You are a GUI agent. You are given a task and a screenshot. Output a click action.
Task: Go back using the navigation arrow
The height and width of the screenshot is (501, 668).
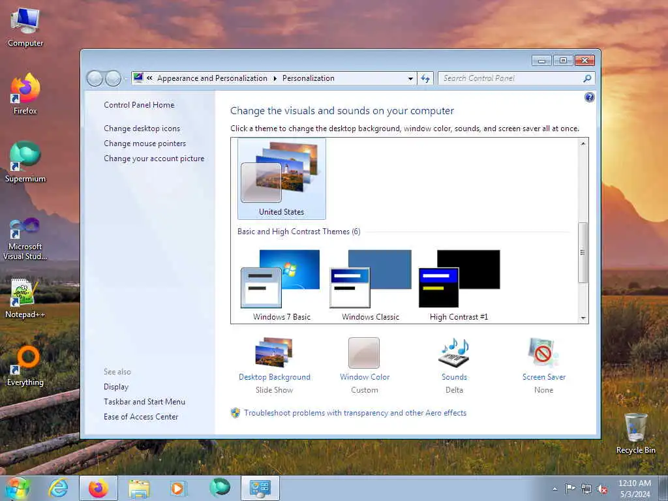tap(95, 78)
